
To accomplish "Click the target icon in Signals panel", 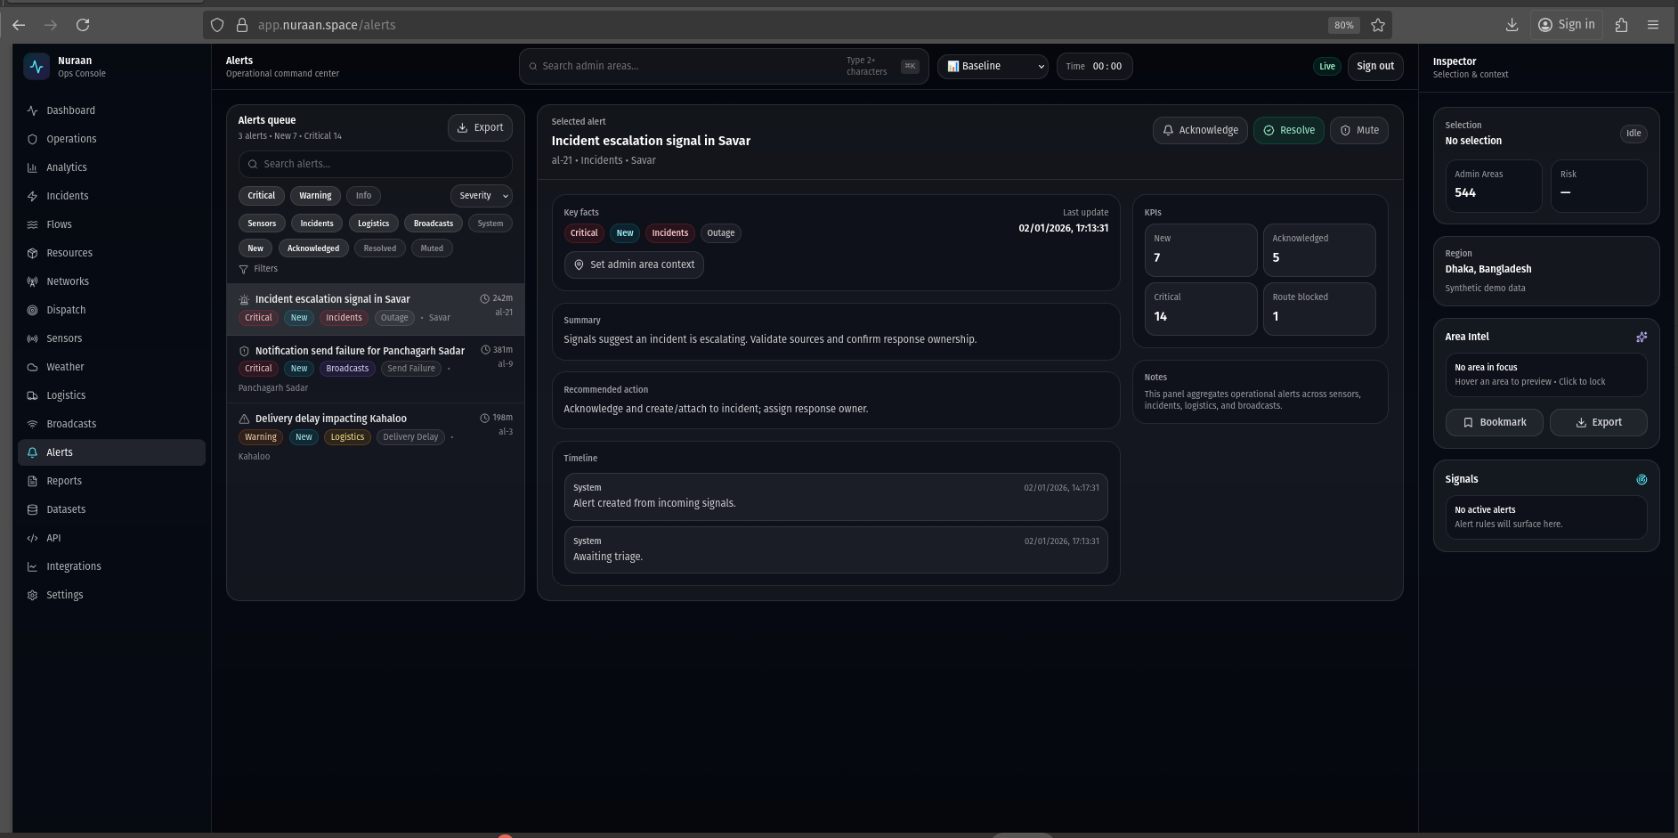I will 1641,479.
